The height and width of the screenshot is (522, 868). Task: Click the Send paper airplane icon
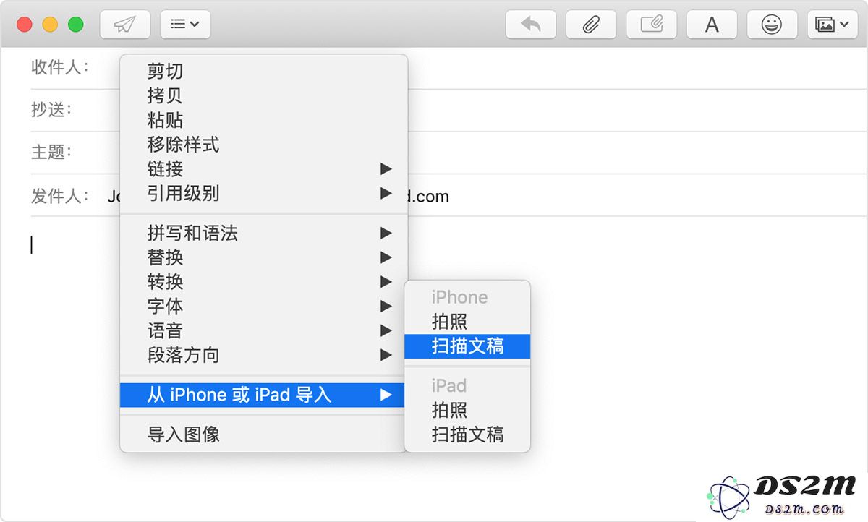tap(125, 24)
